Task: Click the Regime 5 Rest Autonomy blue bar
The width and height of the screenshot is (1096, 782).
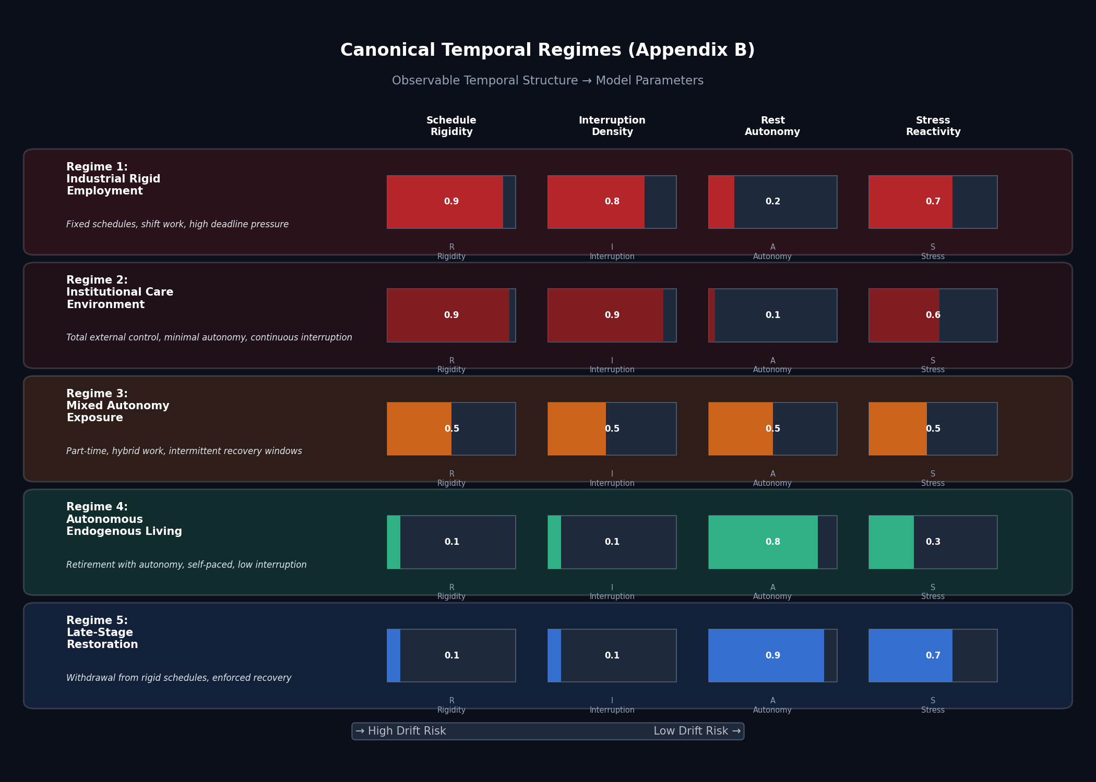Action: click(766, 655)
